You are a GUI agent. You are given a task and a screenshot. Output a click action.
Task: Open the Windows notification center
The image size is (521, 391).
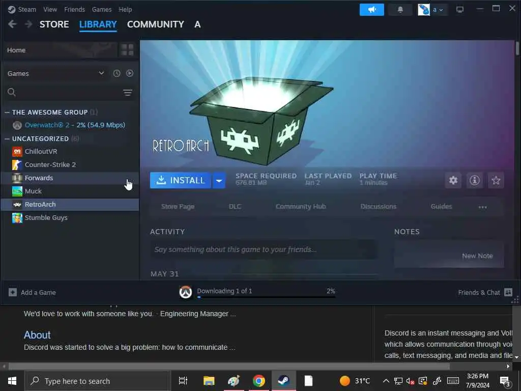[505, 381]
